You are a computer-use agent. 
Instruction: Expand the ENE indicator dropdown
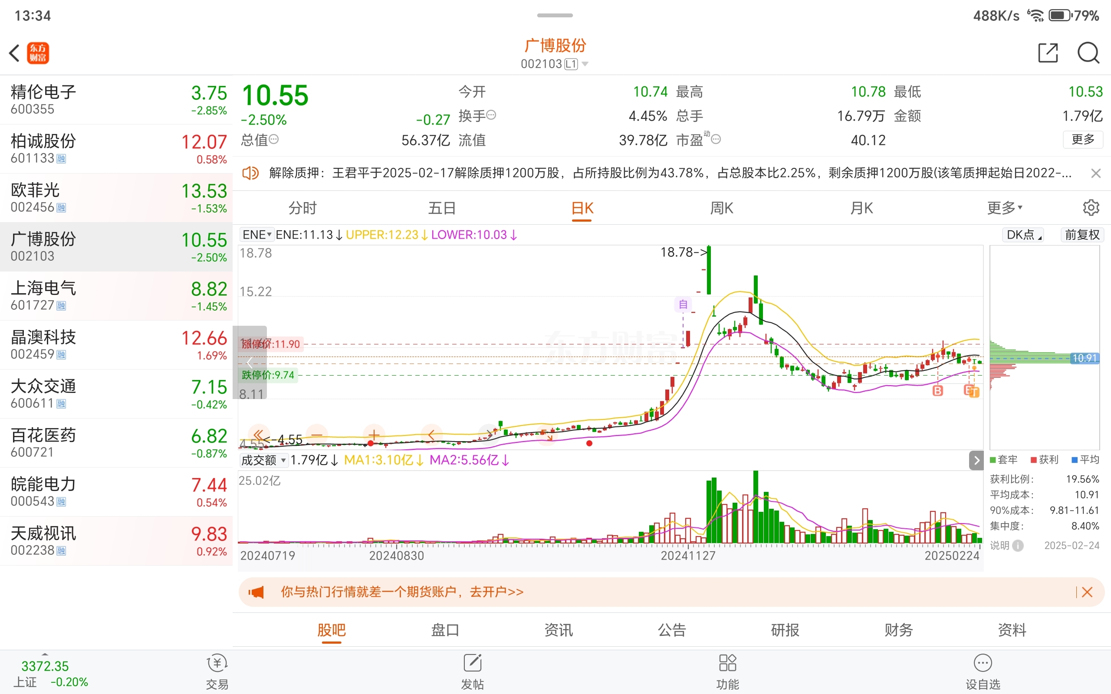pyautogui.click(x=256, y=235)
